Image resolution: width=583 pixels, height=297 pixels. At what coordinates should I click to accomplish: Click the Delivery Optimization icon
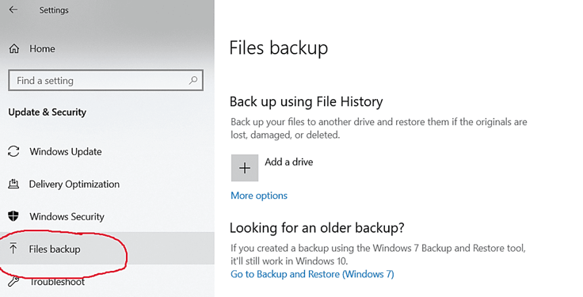tap(13, 184)
